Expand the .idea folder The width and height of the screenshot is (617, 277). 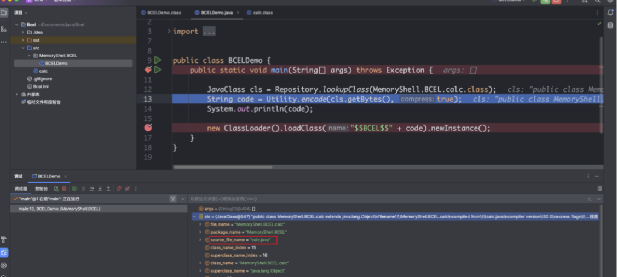(x=23, y=32)
